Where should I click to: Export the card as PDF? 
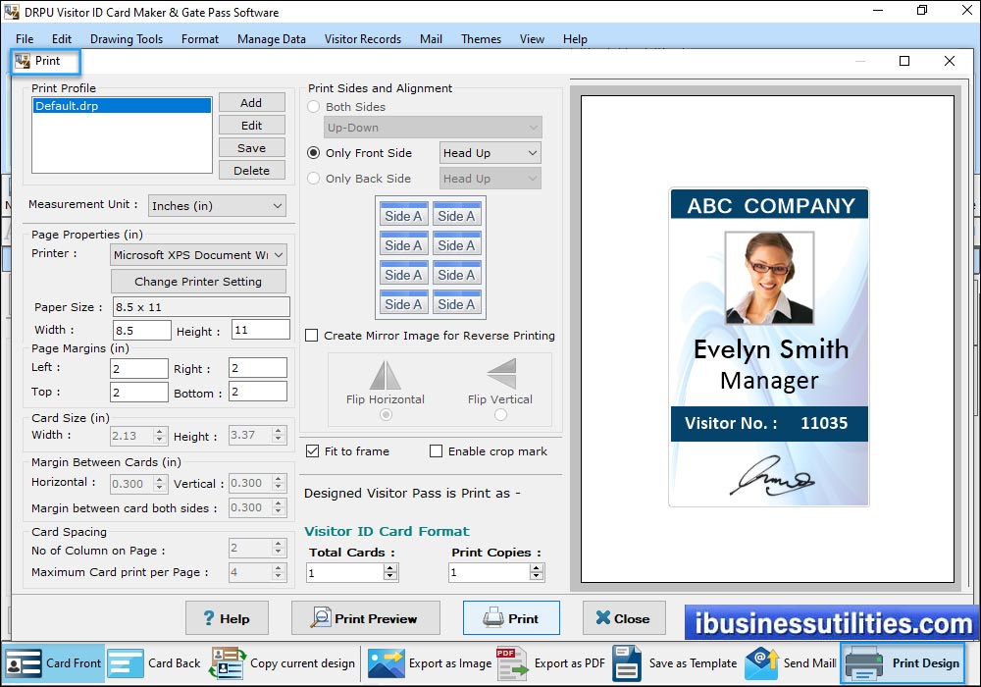(x=512, y=663)
